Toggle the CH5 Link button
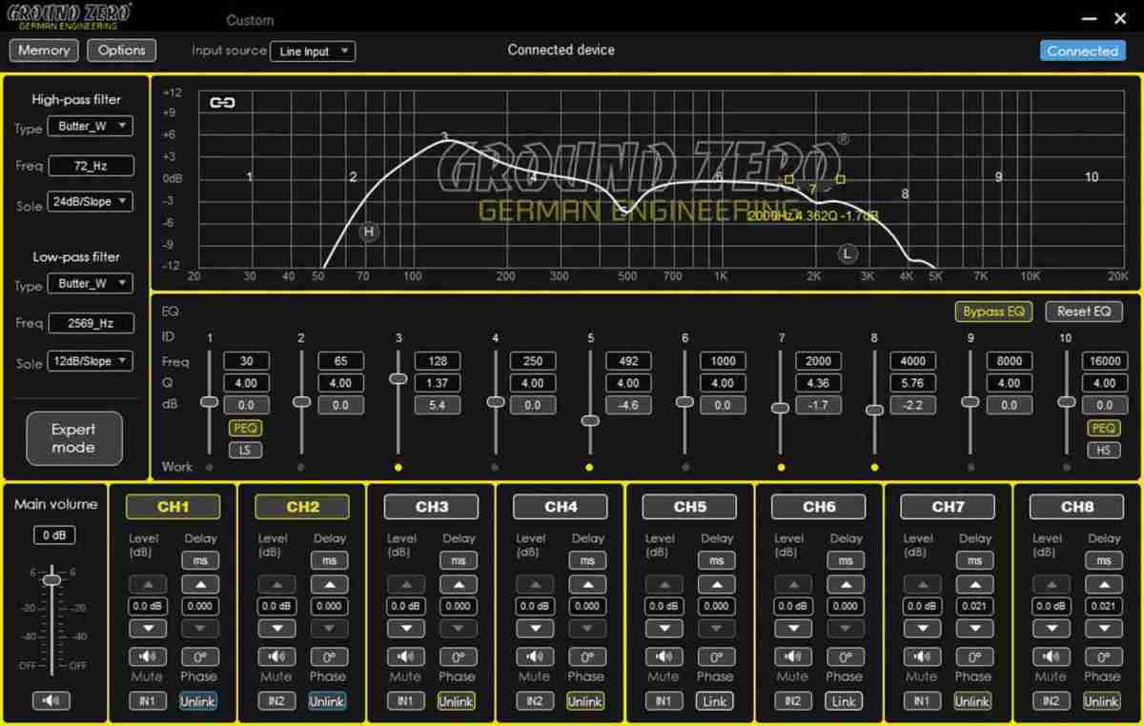Viewport: 1144px width, 726px height. pyautogui.click(x=714, y=700)
